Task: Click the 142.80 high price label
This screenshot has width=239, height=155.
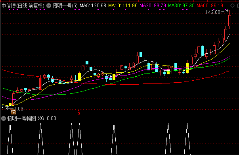Action: pos(213,12)
